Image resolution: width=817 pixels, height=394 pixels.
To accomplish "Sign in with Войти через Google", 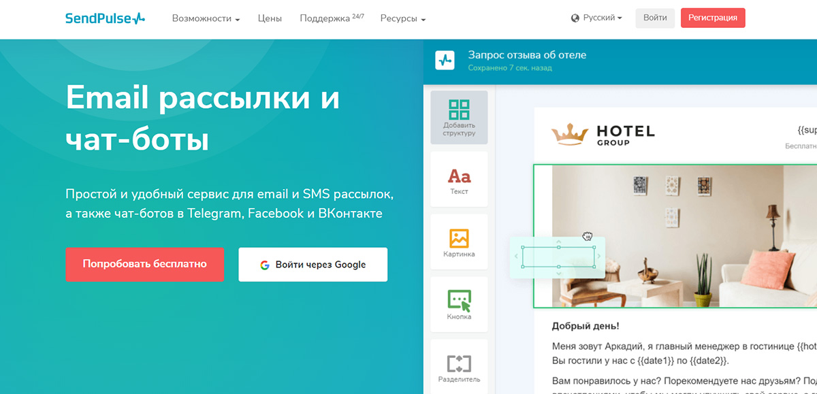I will coord(313,265).
